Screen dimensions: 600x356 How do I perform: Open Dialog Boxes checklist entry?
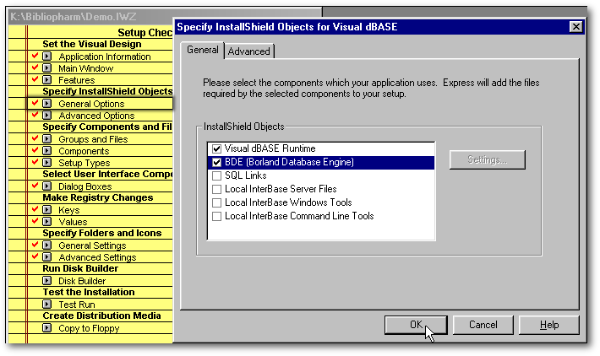85,186
